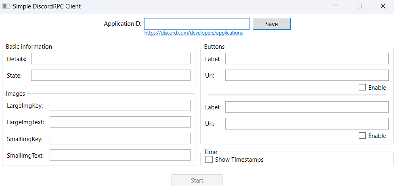This screenshot has height=189, width=394.
Task: Click into the LargeImgText field
Action: (x=120, y=122)
